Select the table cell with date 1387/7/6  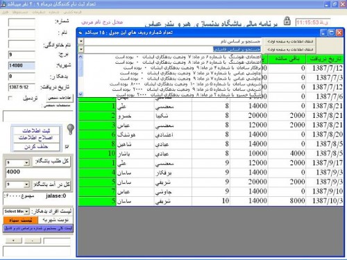click(325, 96)
